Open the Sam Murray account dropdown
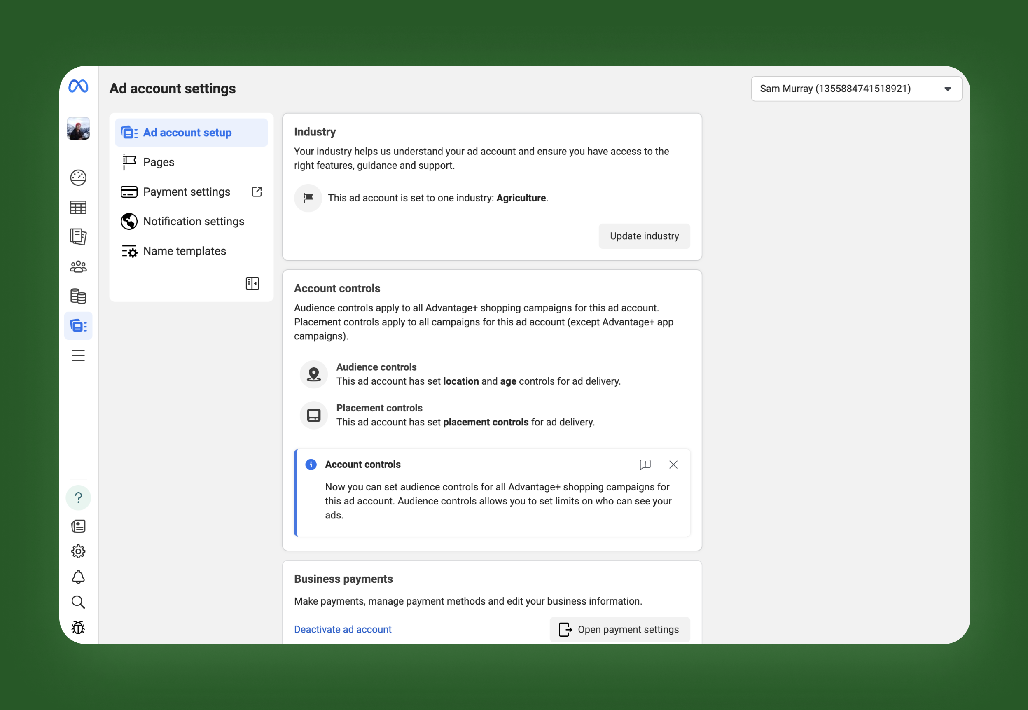This screenshot has height=710, width=1028. 856,89
